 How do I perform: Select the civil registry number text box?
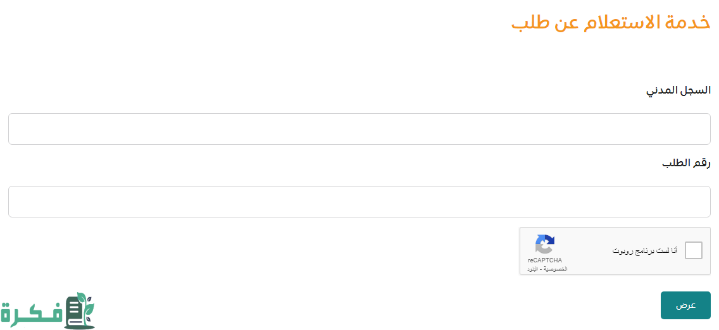tap(359, 129)
